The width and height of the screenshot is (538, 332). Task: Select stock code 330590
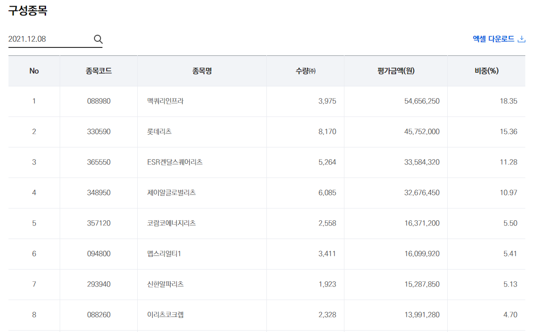tap(99, 131)
